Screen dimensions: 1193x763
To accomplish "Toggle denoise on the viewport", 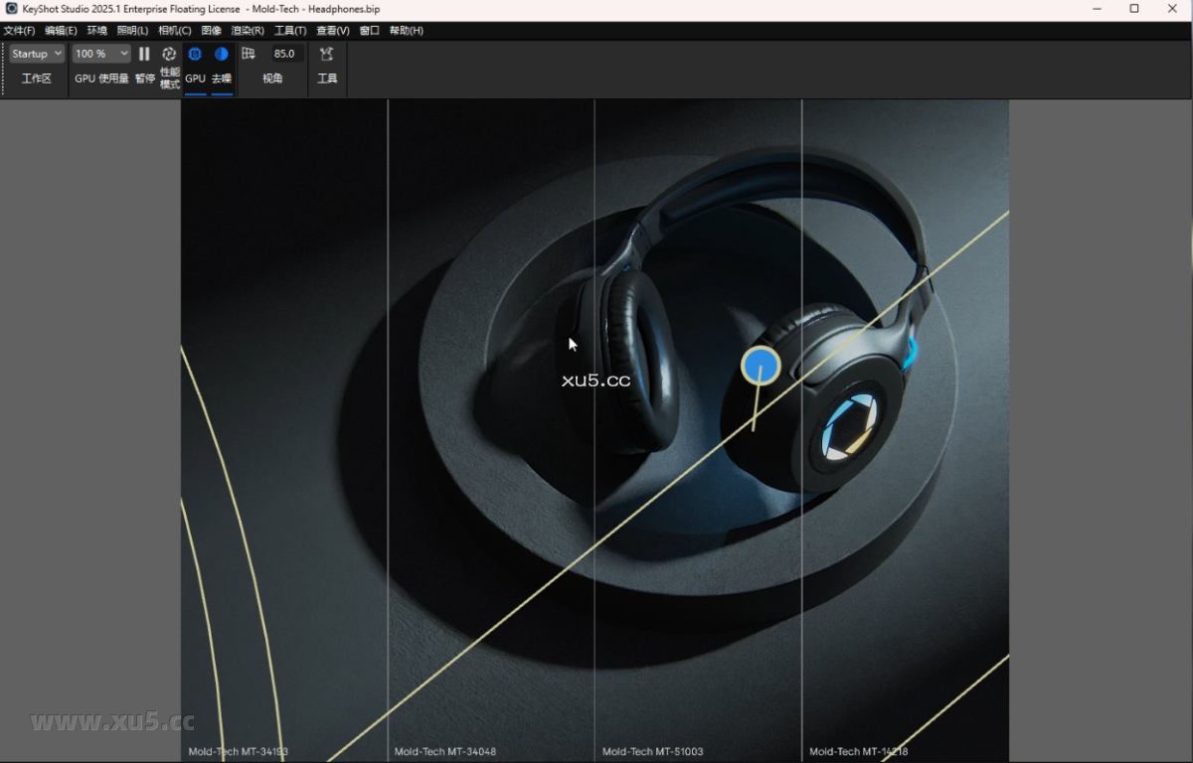I will click(221, 54).
